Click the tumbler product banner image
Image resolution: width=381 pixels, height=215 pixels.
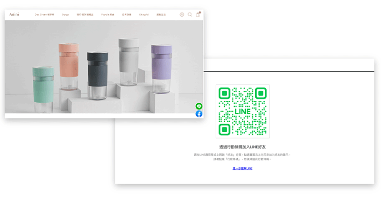click(104, 67)
